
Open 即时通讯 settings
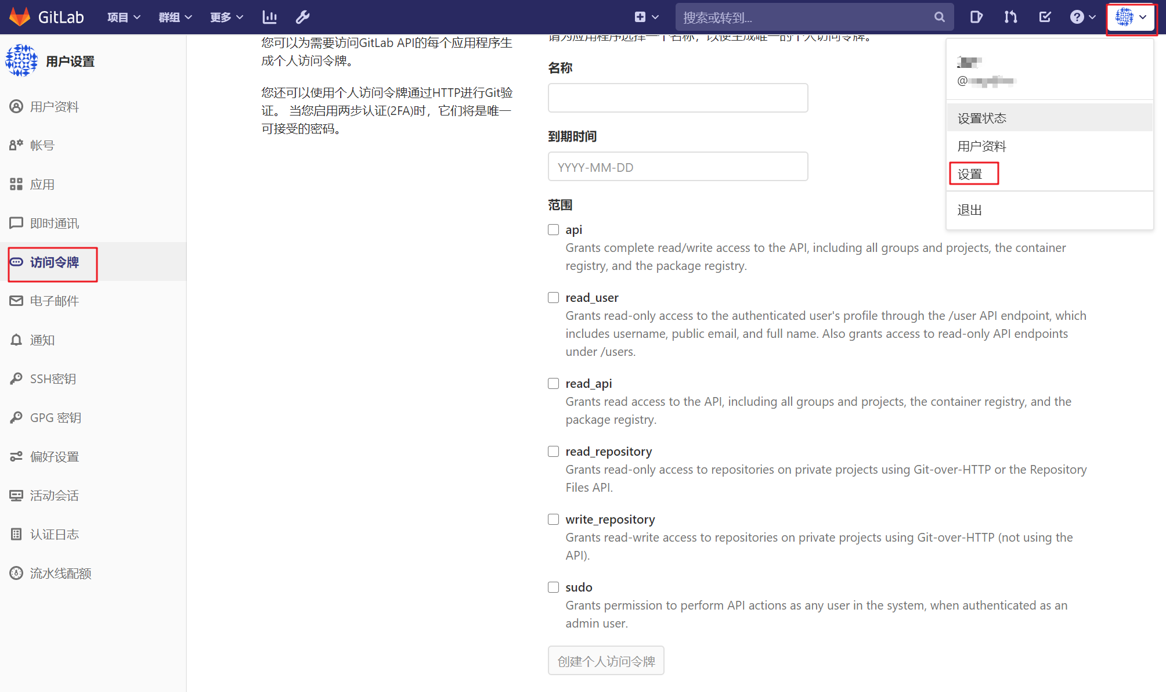point(55,223)
